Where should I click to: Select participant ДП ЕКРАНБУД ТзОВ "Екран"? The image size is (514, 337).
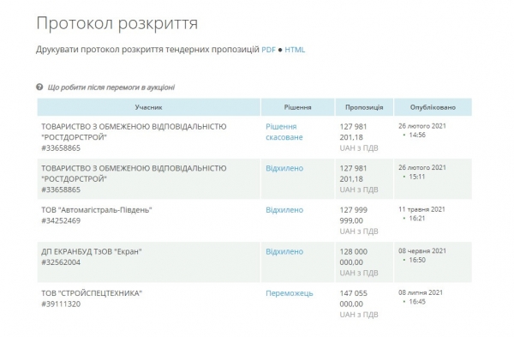[x=92, y=252]
